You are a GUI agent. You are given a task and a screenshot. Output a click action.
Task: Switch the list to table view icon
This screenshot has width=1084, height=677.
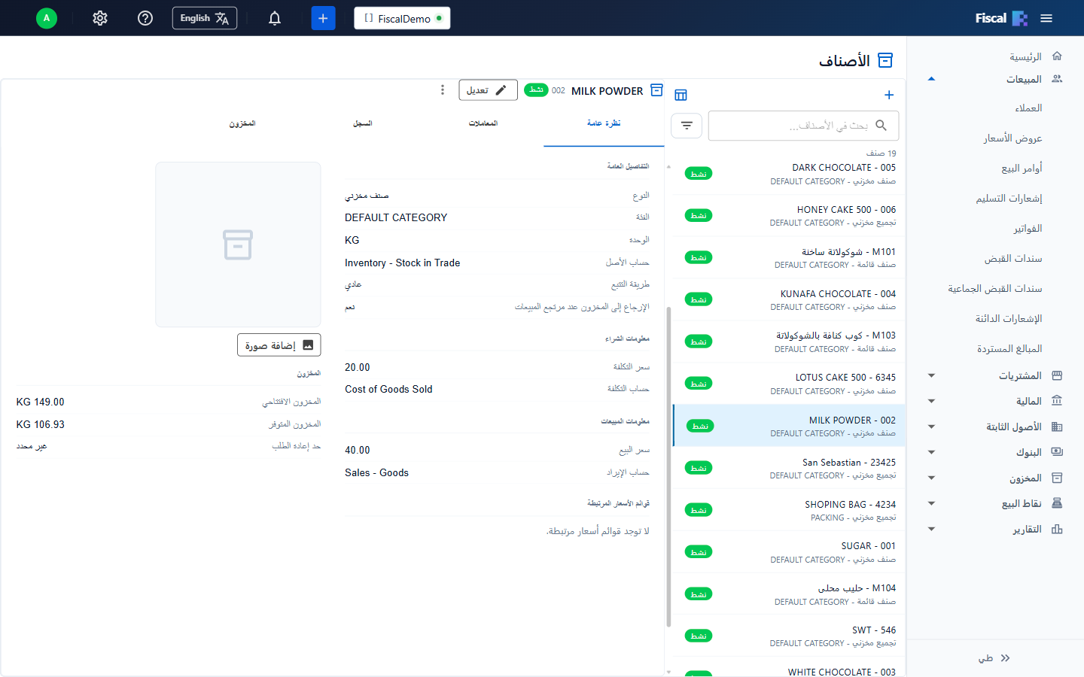click(681, 95)
